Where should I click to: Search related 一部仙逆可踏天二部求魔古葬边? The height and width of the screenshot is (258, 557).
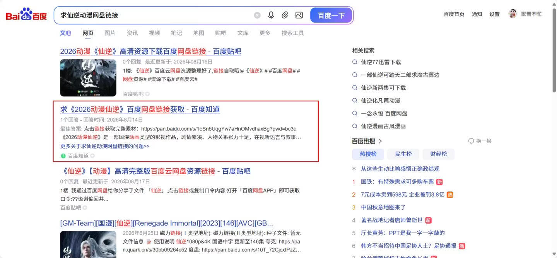(x=400, y=75)
